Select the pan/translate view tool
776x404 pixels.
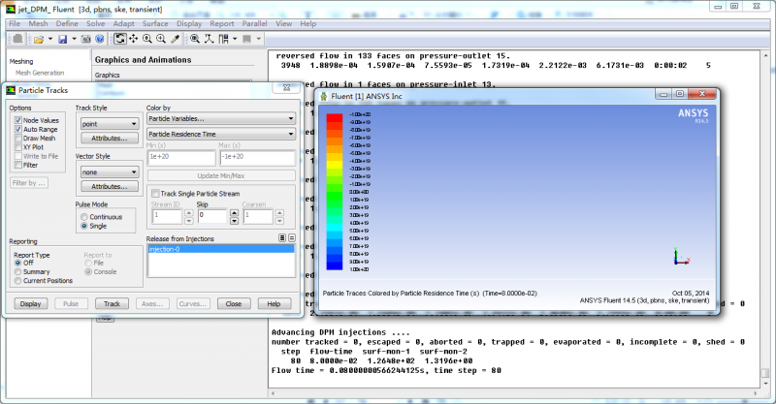(133, 39)
